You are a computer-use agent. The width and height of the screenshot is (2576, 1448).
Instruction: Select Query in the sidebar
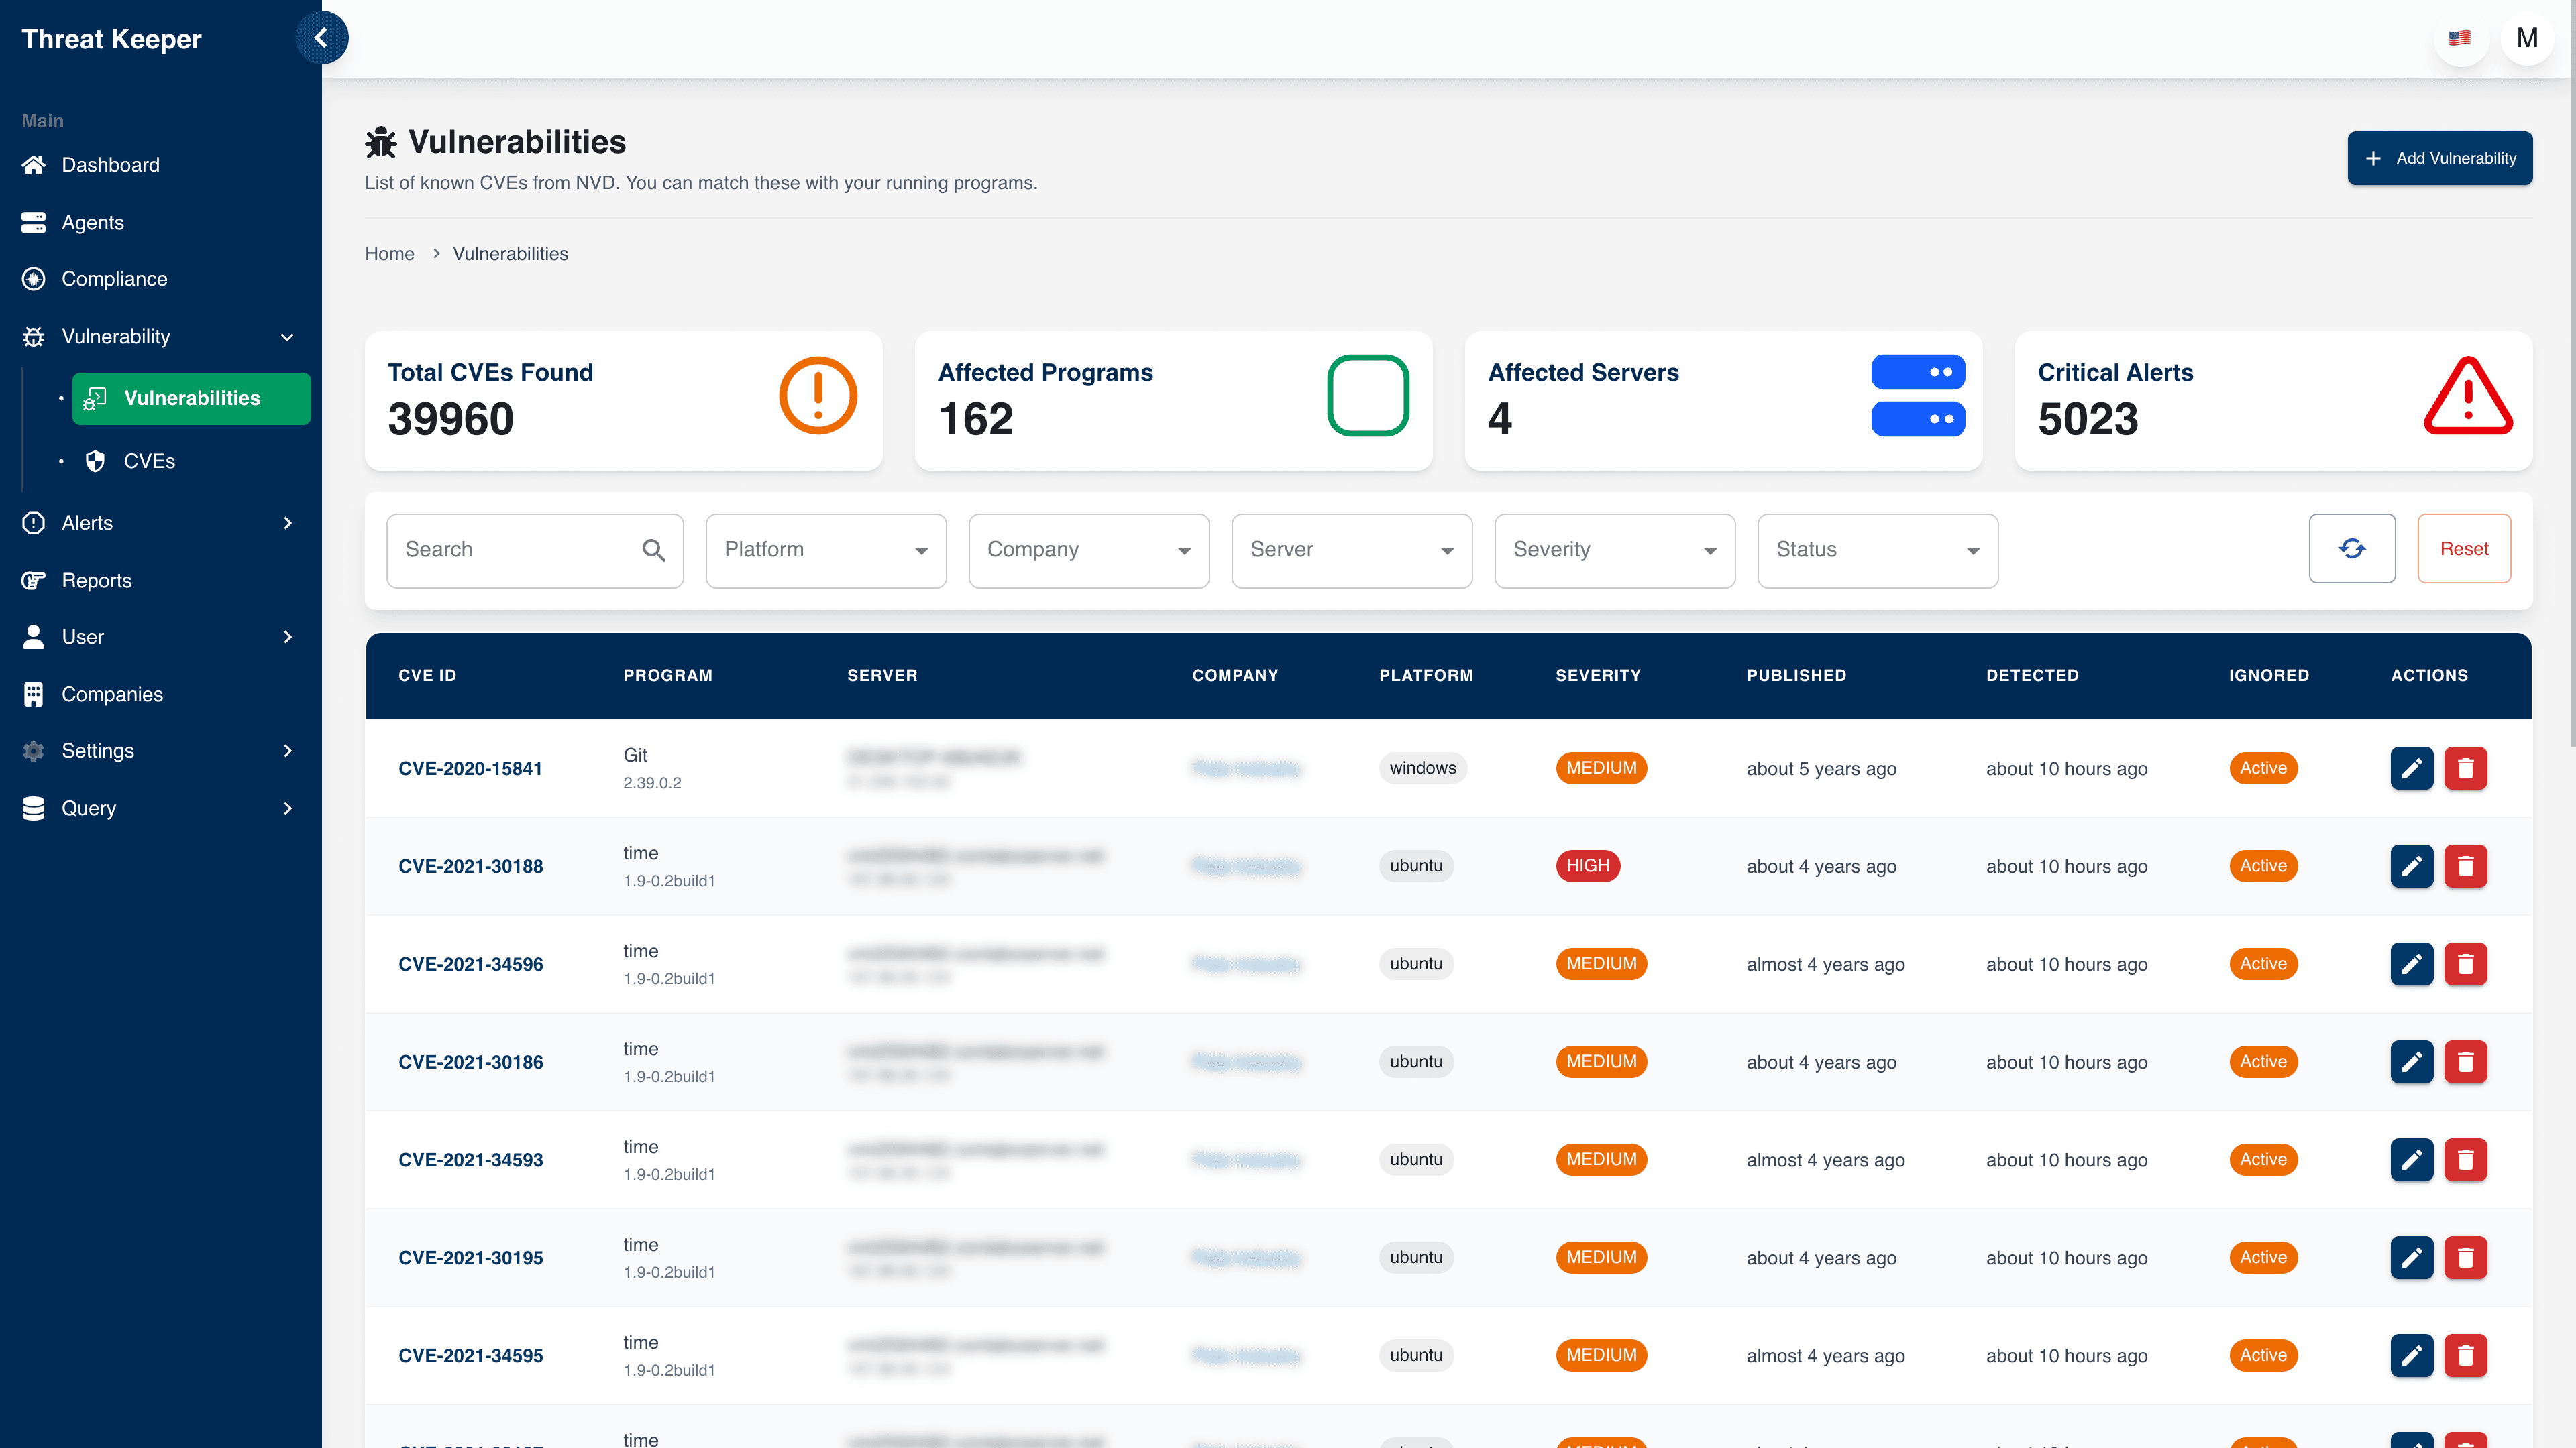[x=89, y=807]
